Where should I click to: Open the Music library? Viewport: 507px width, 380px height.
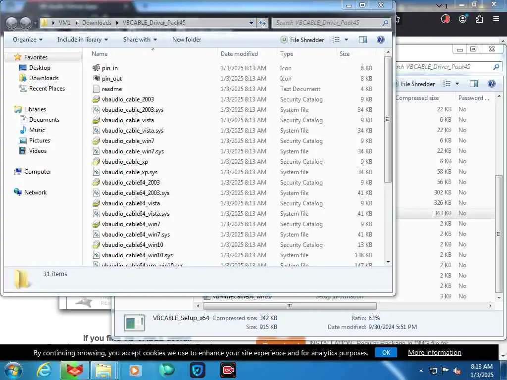(37, 130)
